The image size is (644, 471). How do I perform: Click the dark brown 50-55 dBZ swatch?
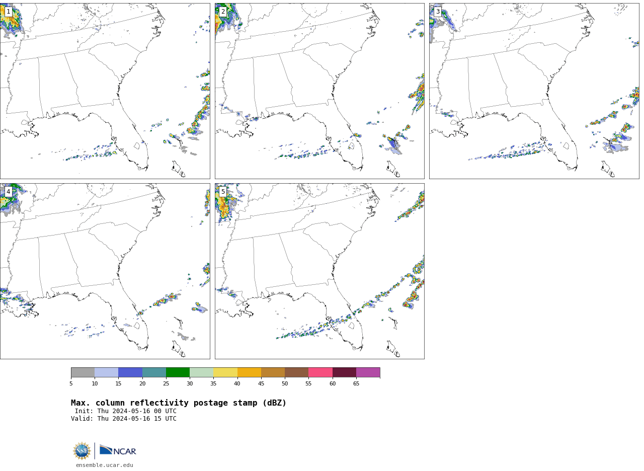[x=296, y=372]
